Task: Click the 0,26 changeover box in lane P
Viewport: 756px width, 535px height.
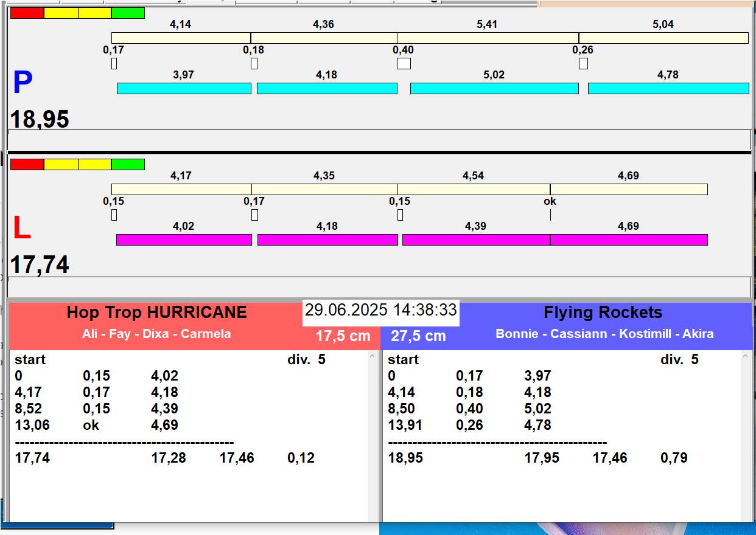Action: coord(583,63)
